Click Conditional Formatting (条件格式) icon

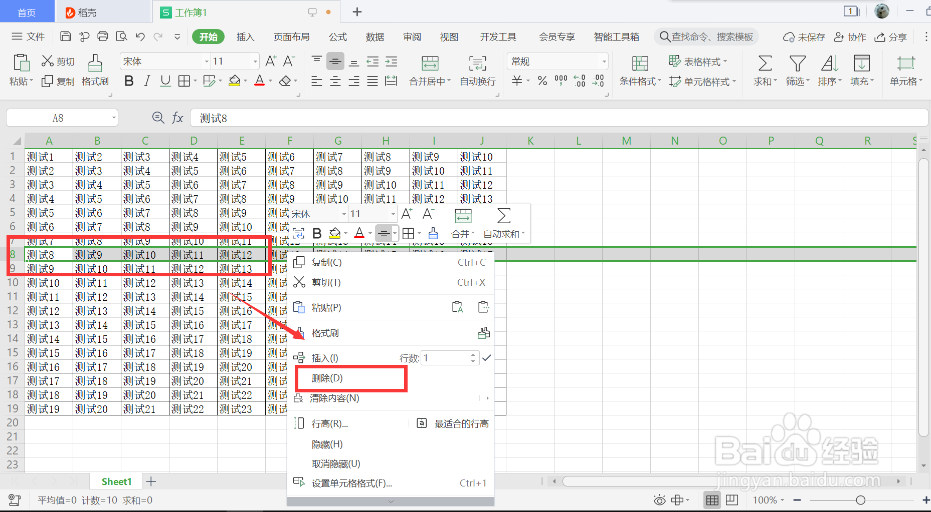coord(640,64)
